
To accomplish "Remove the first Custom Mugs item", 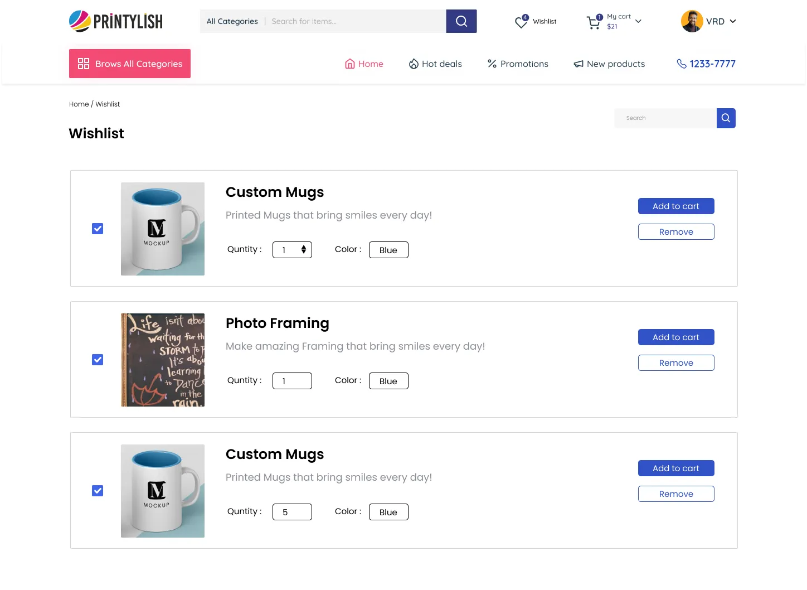I will coord(675,232).
